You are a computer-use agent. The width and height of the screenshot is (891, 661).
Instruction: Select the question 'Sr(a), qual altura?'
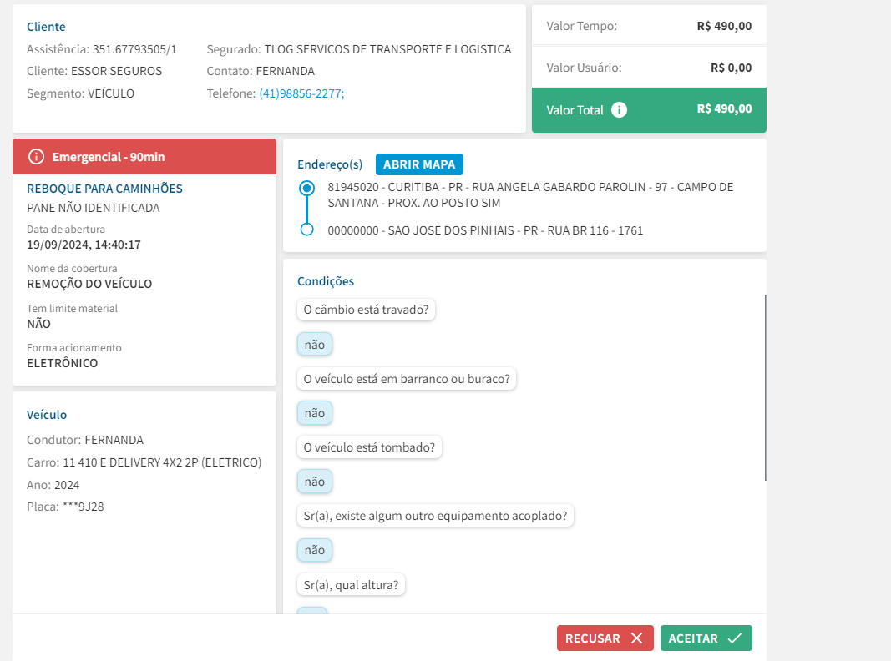pyautogui.click(x=350, y=584)
